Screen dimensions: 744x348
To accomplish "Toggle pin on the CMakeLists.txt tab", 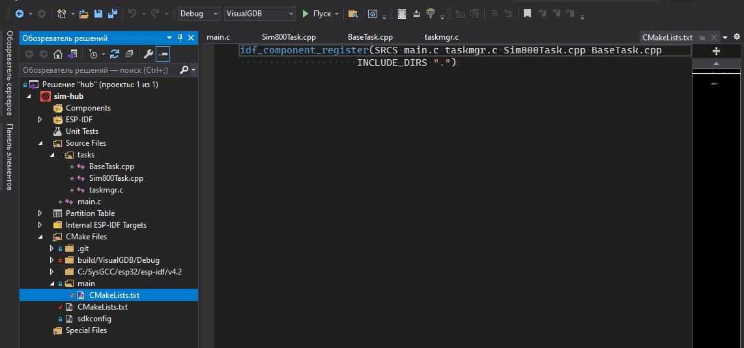I will 703,38.
